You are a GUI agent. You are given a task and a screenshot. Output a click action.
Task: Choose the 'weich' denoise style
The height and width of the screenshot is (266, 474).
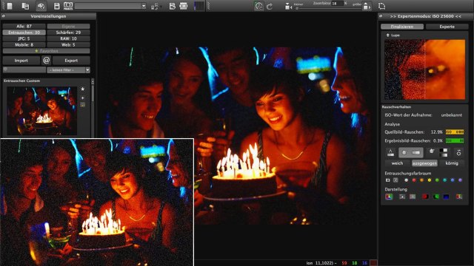pos(397,163)
